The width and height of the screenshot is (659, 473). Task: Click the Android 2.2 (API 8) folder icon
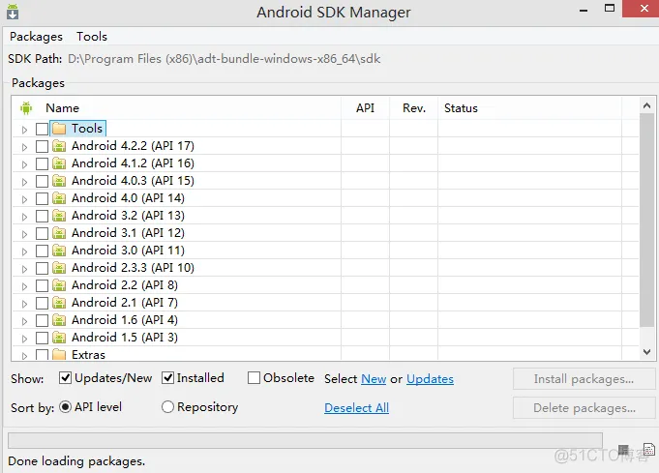coord(59,285)
